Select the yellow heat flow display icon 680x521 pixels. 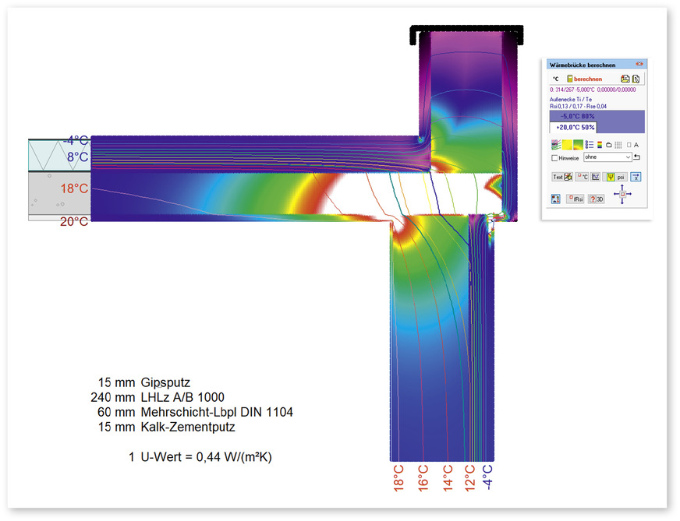(566, 144)
